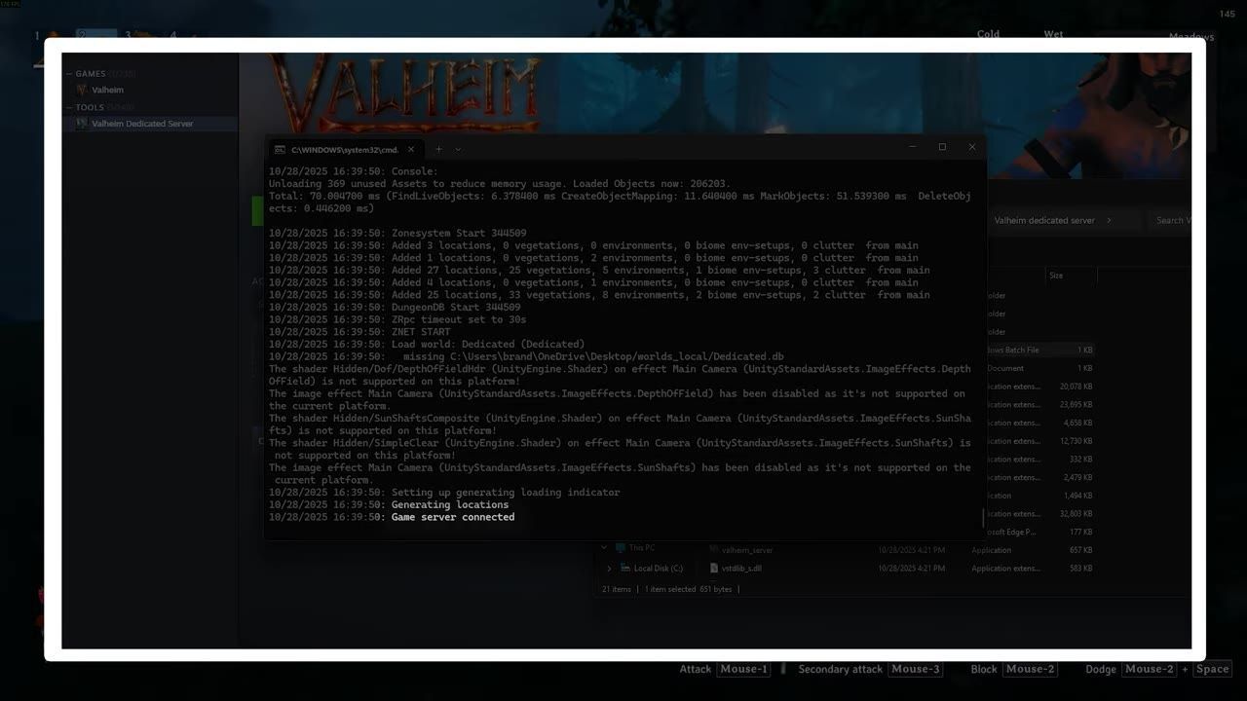The height and width of the screenshot is (701, 1247).
Task: Click the Valheim game icon in the Steam sidebar
Action: [x=82, y=90]
